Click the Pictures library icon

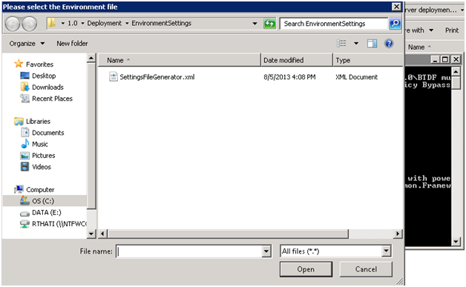(24, 156)
